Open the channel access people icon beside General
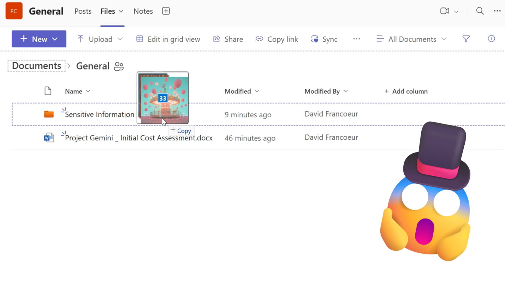The width and height of the screenshot is (505, 286). [x=119, y=66]
